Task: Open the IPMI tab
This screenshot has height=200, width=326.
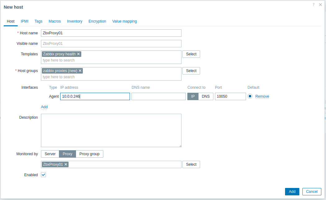Action: 25,21
